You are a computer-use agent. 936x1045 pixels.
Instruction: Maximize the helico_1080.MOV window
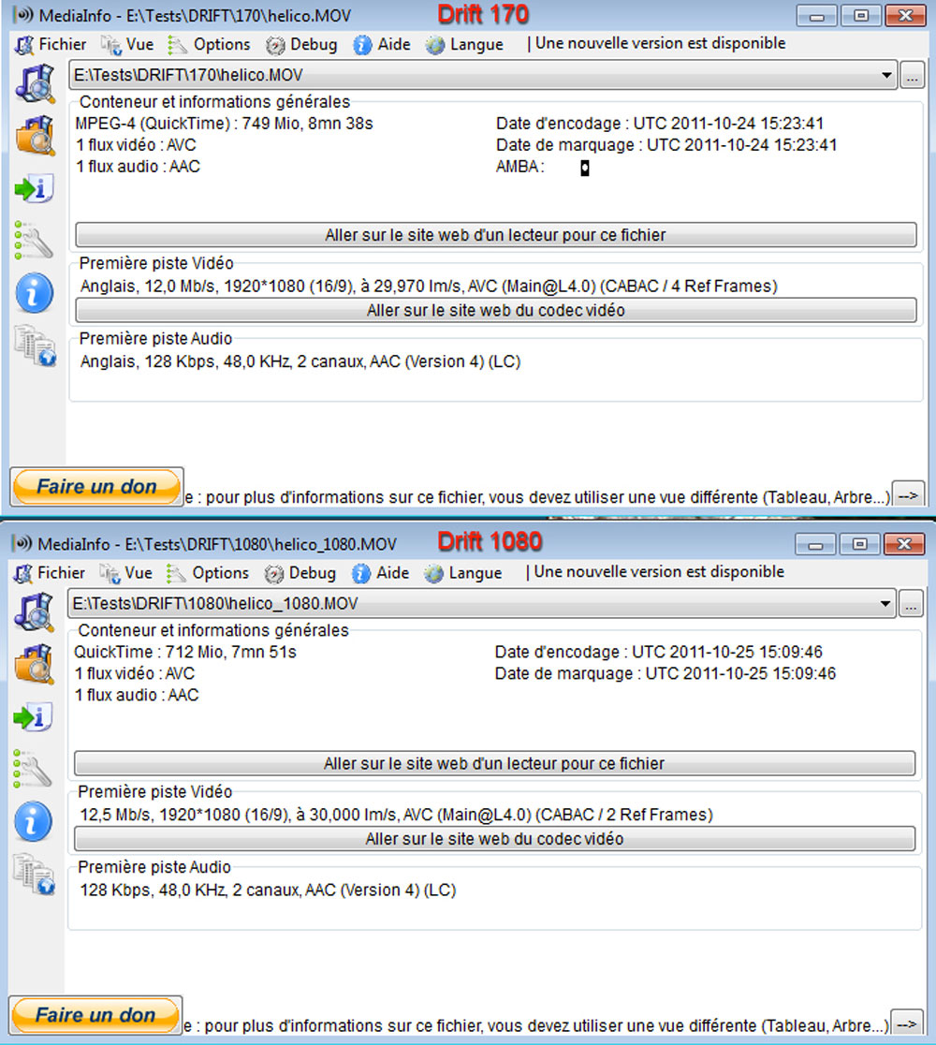[859, 544]
